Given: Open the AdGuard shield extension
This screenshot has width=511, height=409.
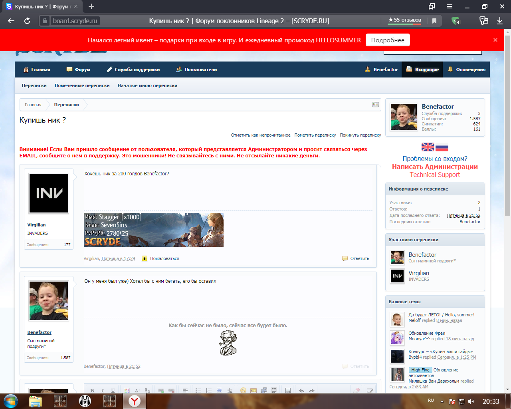Looking at the screenshot, I should coord(456,21).
